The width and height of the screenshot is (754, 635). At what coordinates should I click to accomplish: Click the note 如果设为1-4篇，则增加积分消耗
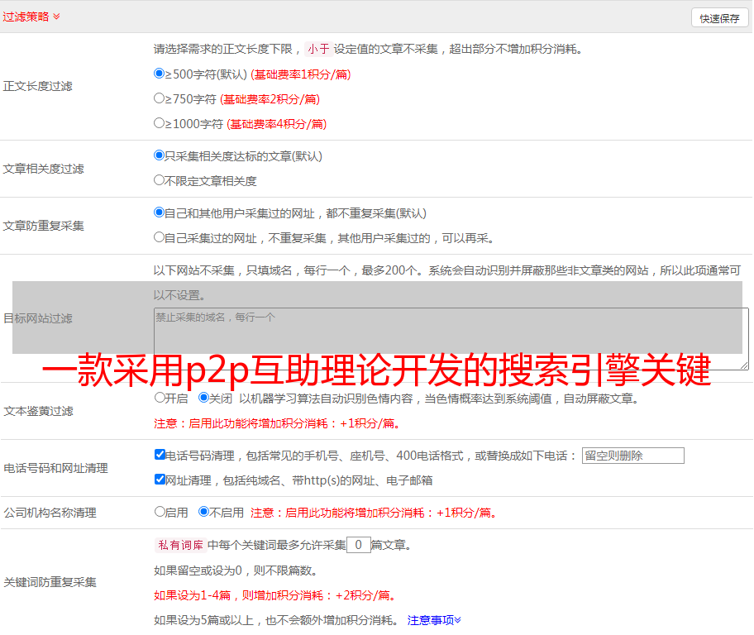275,595
